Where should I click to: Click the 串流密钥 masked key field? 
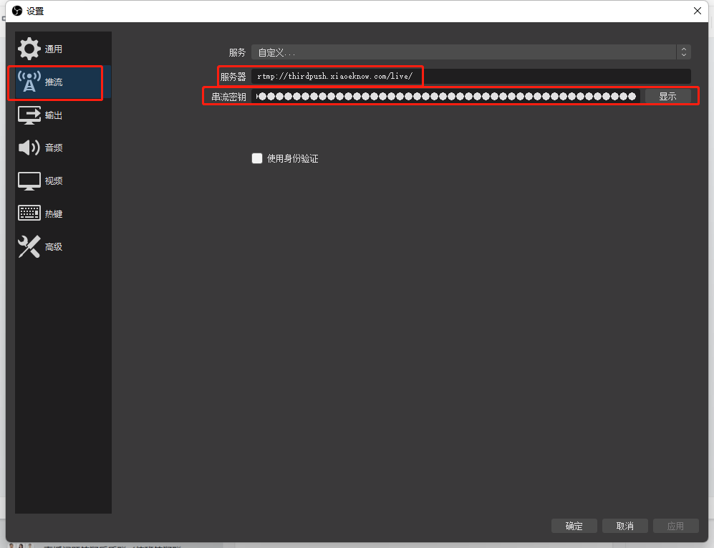446,96
